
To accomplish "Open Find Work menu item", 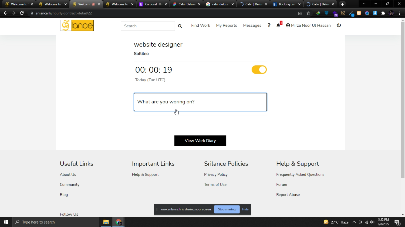I will 200,25.
